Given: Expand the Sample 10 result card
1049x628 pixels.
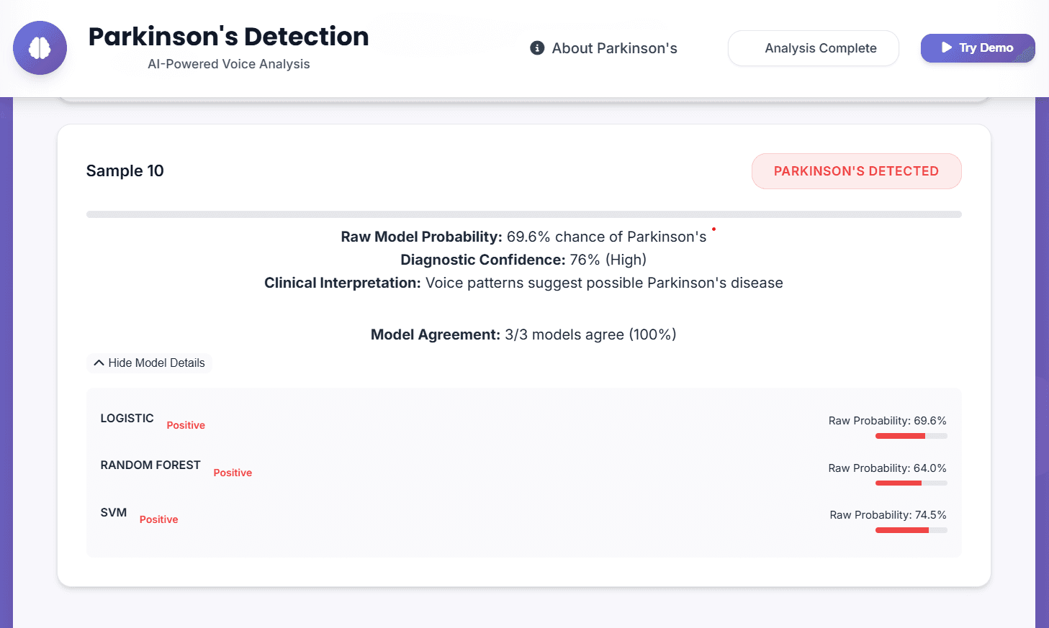Looking at the screenshot, I should pyautogui.click(x=125, y=171).
